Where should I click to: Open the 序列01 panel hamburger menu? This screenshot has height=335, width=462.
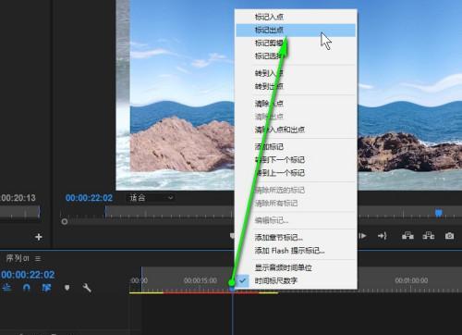(x=38, y=258)
